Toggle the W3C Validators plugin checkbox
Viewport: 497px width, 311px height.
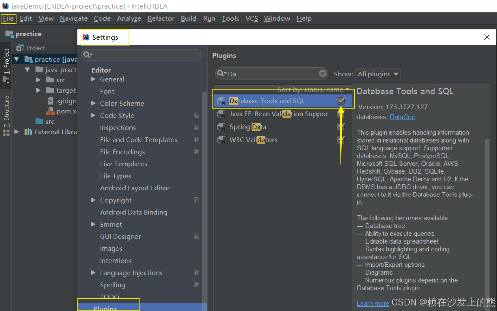[x=341, y=140]
